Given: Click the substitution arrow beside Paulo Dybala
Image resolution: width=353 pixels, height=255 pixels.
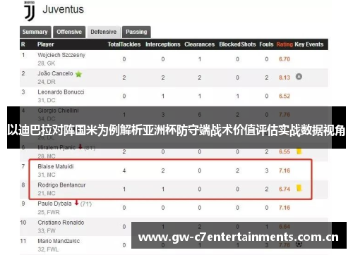Looking at the screenshot, I should pyautogui.click(x=76, y=203).
